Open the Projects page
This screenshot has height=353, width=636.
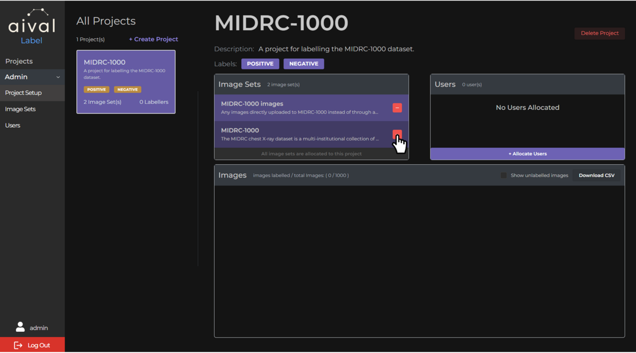coord(19,61)
